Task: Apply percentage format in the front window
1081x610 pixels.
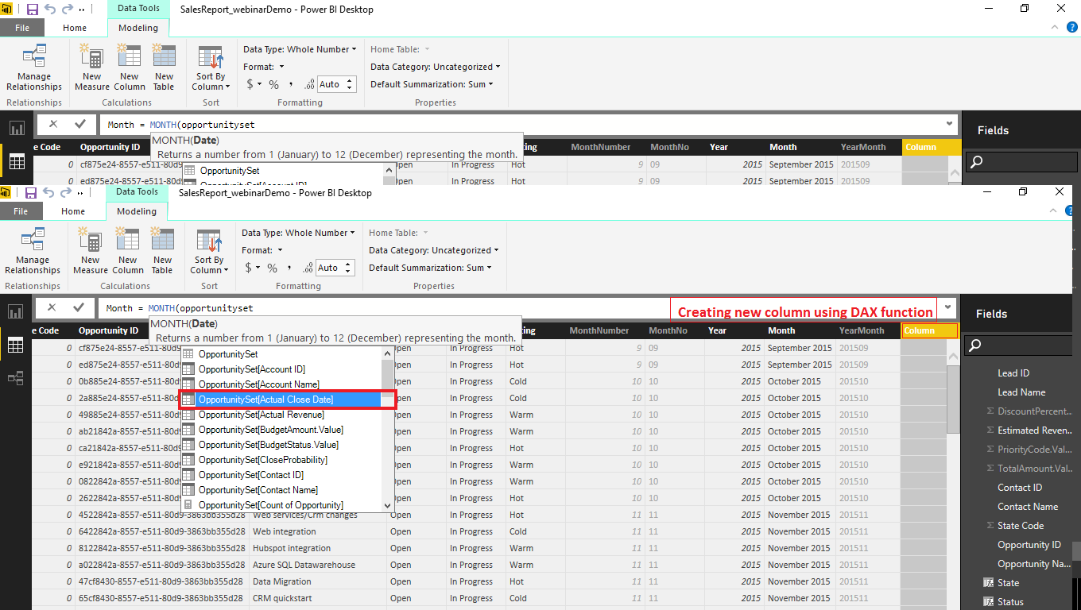Action: [x=272, y=268]
